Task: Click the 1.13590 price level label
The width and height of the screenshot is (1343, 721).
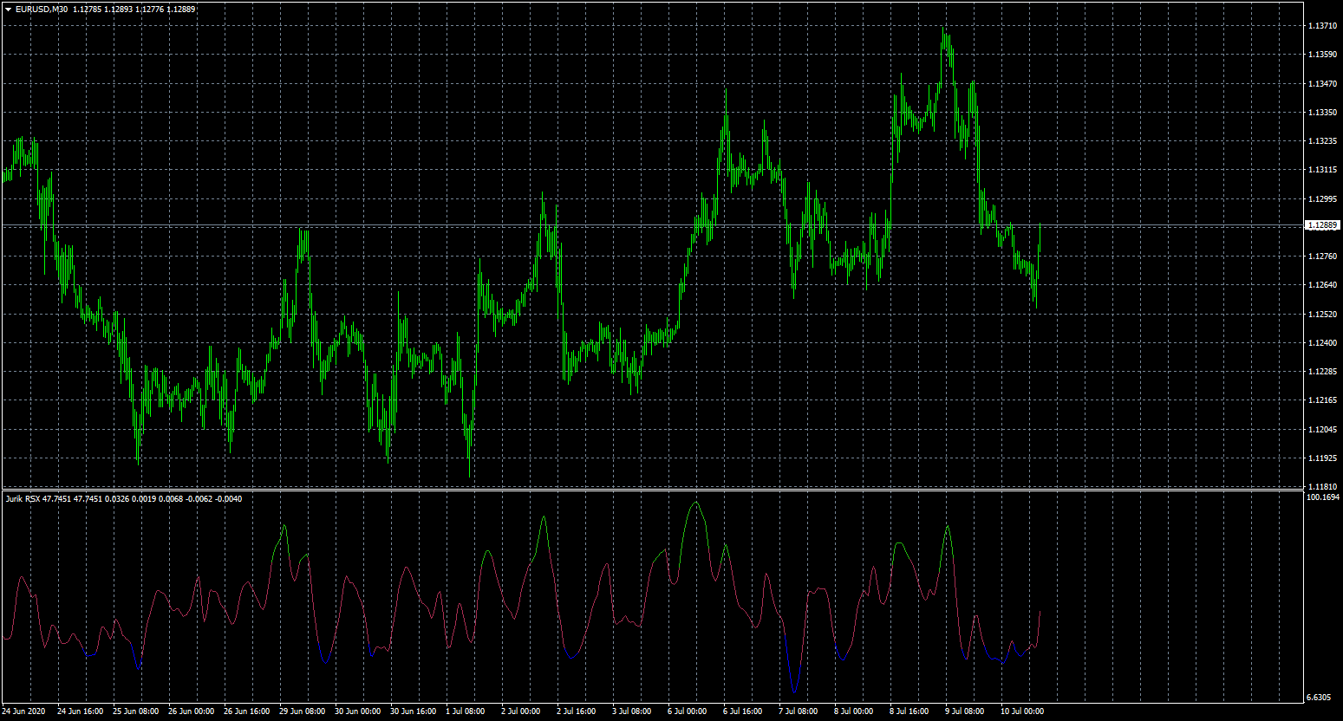Action: click(1321, 55)
